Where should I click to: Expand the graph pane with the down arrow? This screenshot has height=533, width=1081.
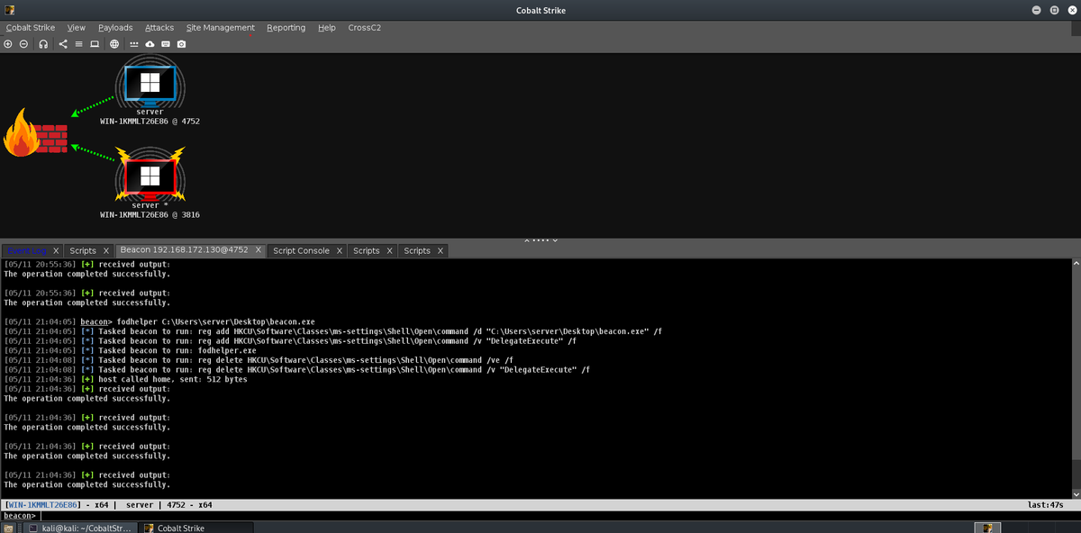pyautogui.click(x=554, y=239)
